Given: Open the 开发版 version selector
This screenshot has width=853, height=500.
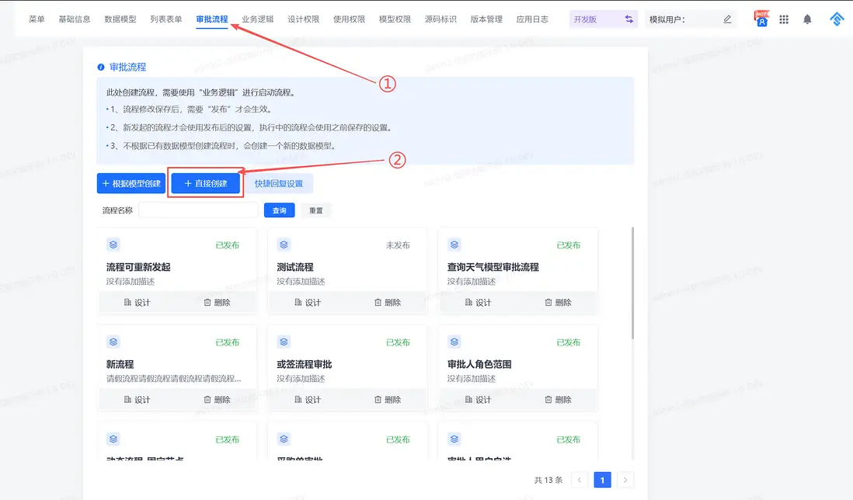Looking at the screenshot, I should tap(604, 19).
